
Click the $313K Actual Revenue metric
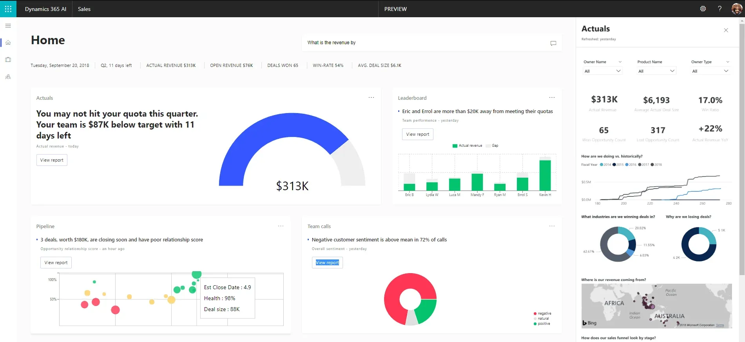point(604,103)
